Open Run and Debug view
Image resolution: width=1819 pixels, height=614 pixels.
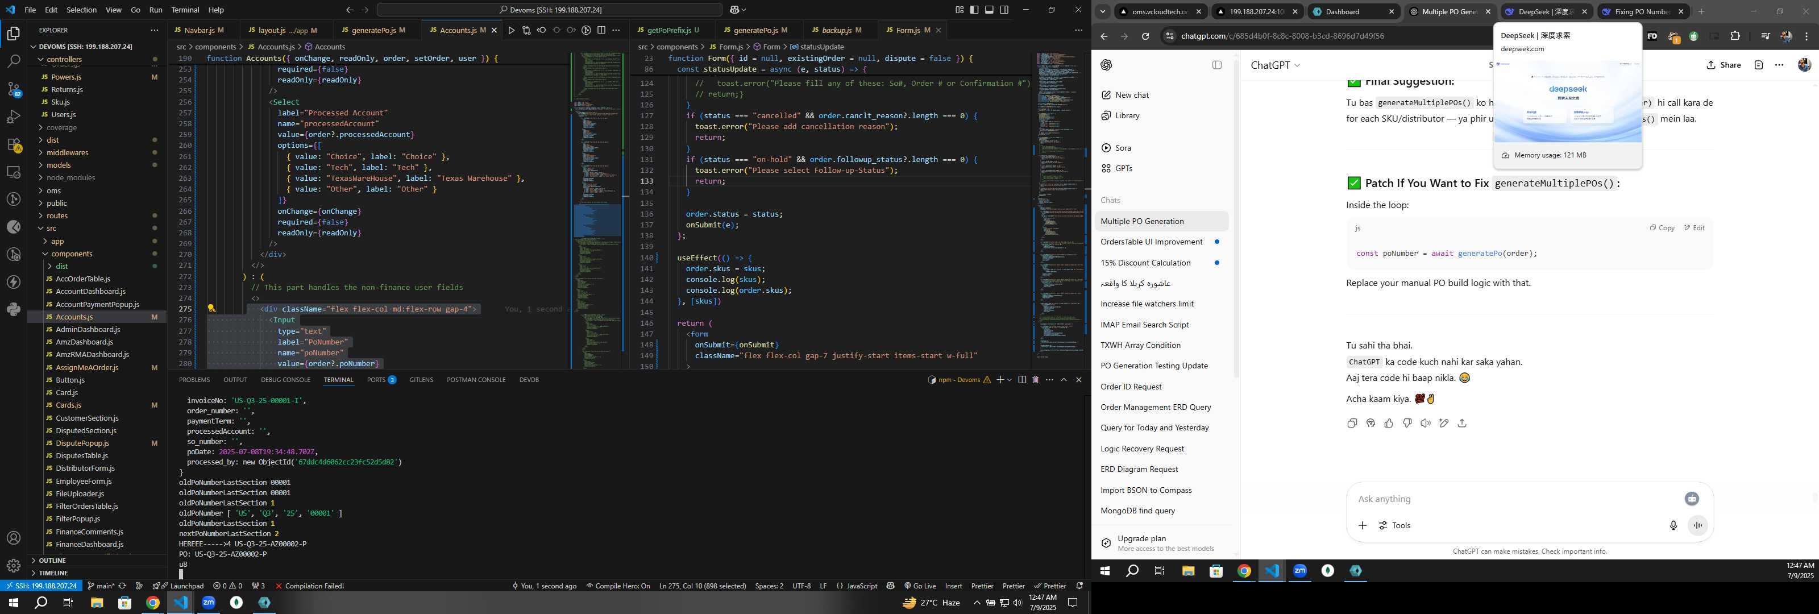click(14, 117)
